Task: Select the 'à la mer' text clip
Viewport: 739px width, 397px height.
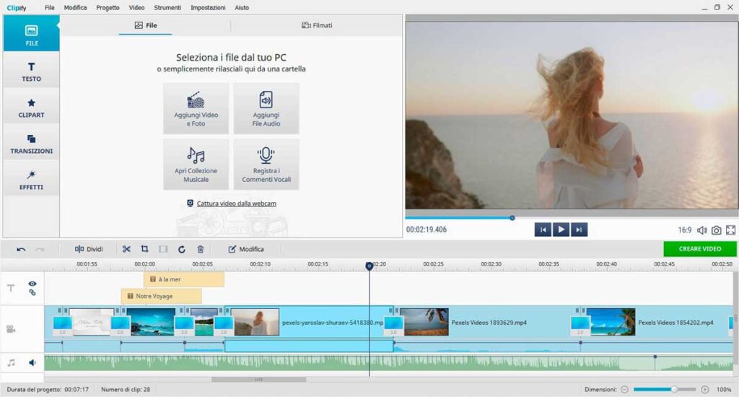Action: (184, 279)
